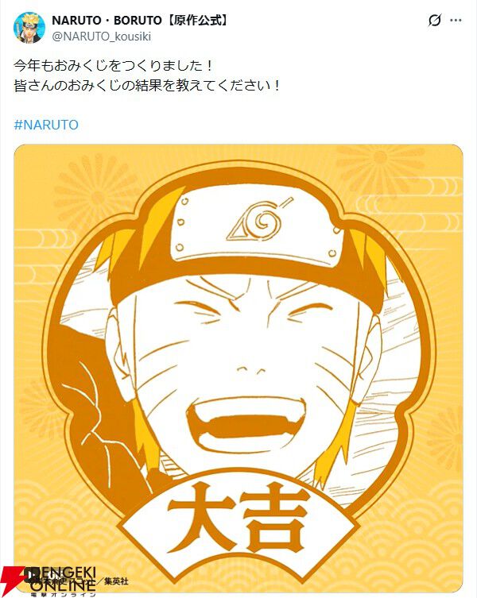477x598 pixels.
Task: Click the 【原作公式】 part of account name
Action: pyautogui.click(x=198, y=20)
